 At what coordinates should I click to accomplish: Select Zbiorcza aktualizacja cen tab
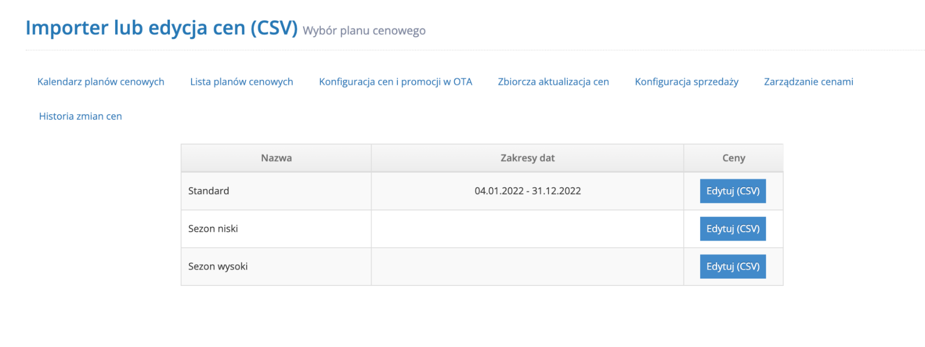coord(553,82)
